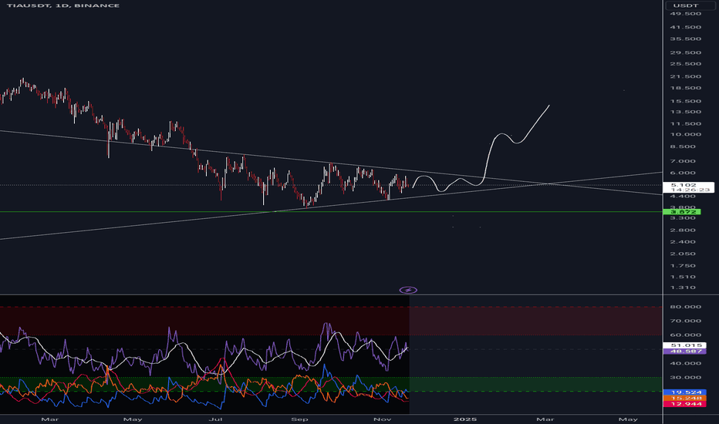This screenshot has height=424, width=719.
Task: Click the Nov date label on time axis
Action: [x=383, y=419]
